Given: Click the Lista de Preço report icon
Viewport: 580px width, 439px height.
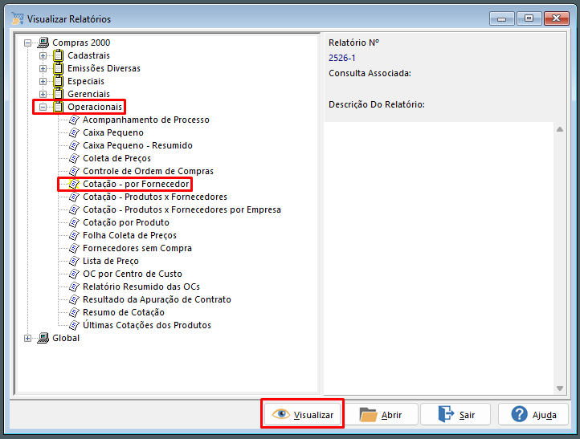Looking at the screenshot, I should coord(74,261).
